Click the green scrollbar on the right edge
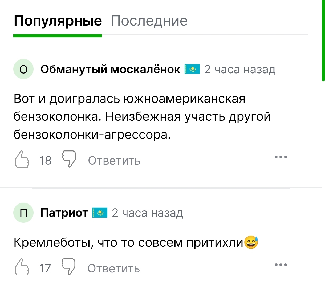Screen dimensions: 325x289 click(323, 40)
